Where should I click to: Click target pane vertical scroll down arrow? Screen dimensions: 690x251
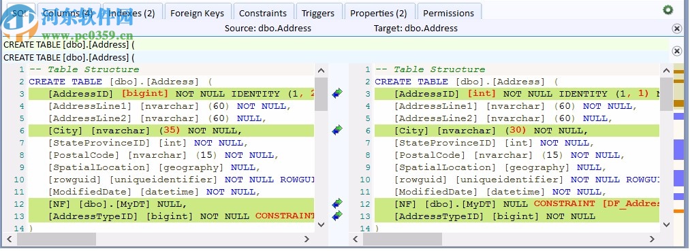[x=666, y=224]
